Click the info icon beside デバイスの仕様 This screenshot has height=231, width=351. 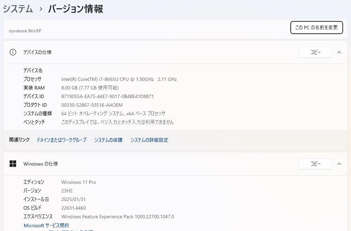tap(13, 52)
